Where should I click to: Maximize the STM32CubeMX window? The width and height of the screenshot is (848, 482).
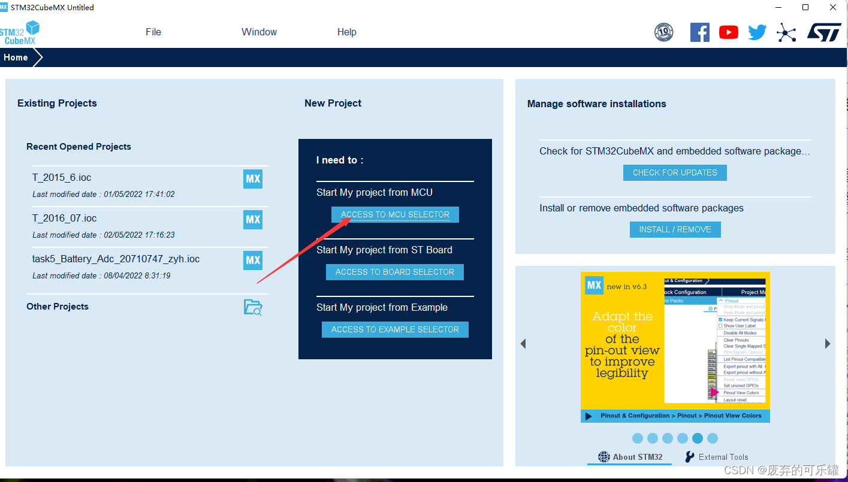tap(805, 7)
